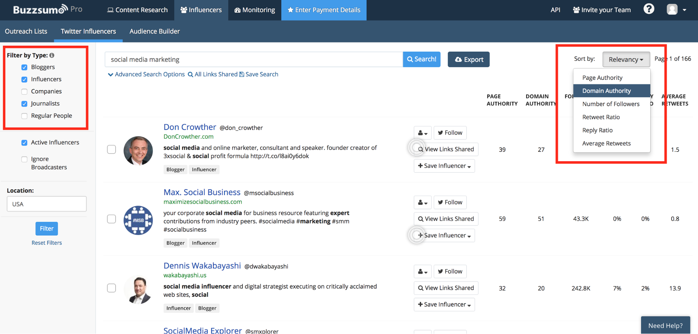698x334 pixels.
Task: Click Enter Payment Details
Action: pyautogui.click(x=324, y=10)
